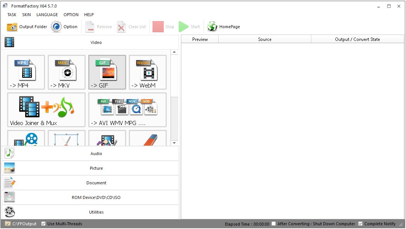Open the Video Joiner & Mux tool
The height and width of the screenshot is (229, 406).
(x=46, y=110)
